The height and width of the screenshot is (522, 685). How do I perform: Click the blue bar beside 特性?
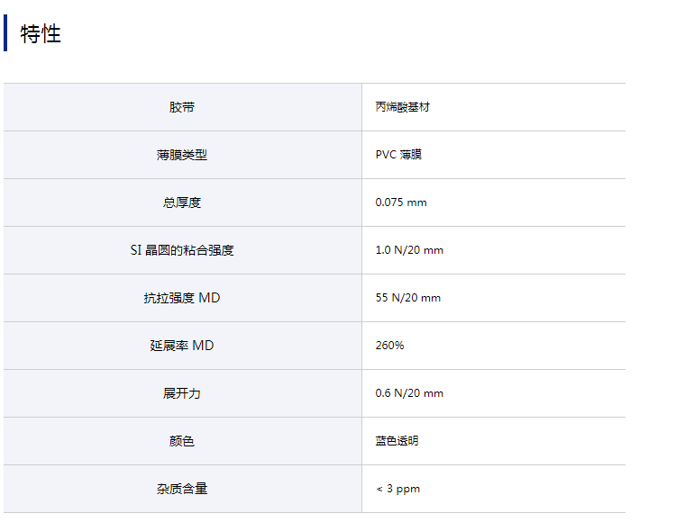tap(5, 33)
